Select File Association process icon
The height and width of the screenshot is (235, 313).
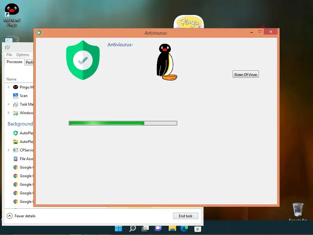tap(16, 159)
